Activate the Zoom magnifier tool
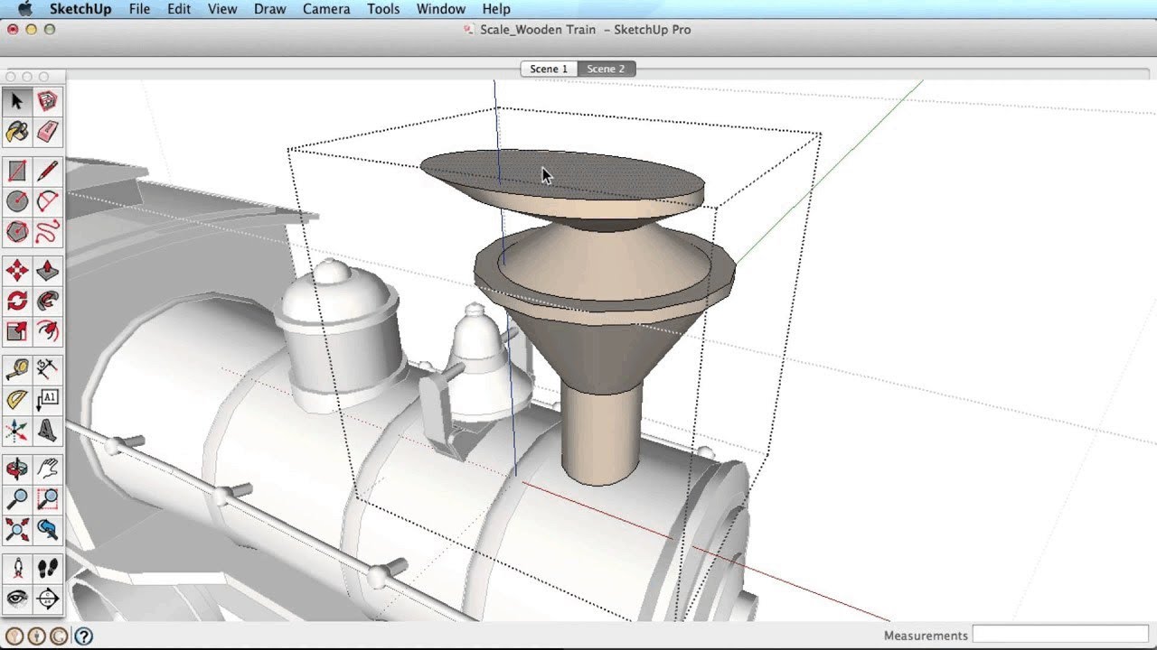This screenshot has height=650, width=1157. [x=17, y=499]
